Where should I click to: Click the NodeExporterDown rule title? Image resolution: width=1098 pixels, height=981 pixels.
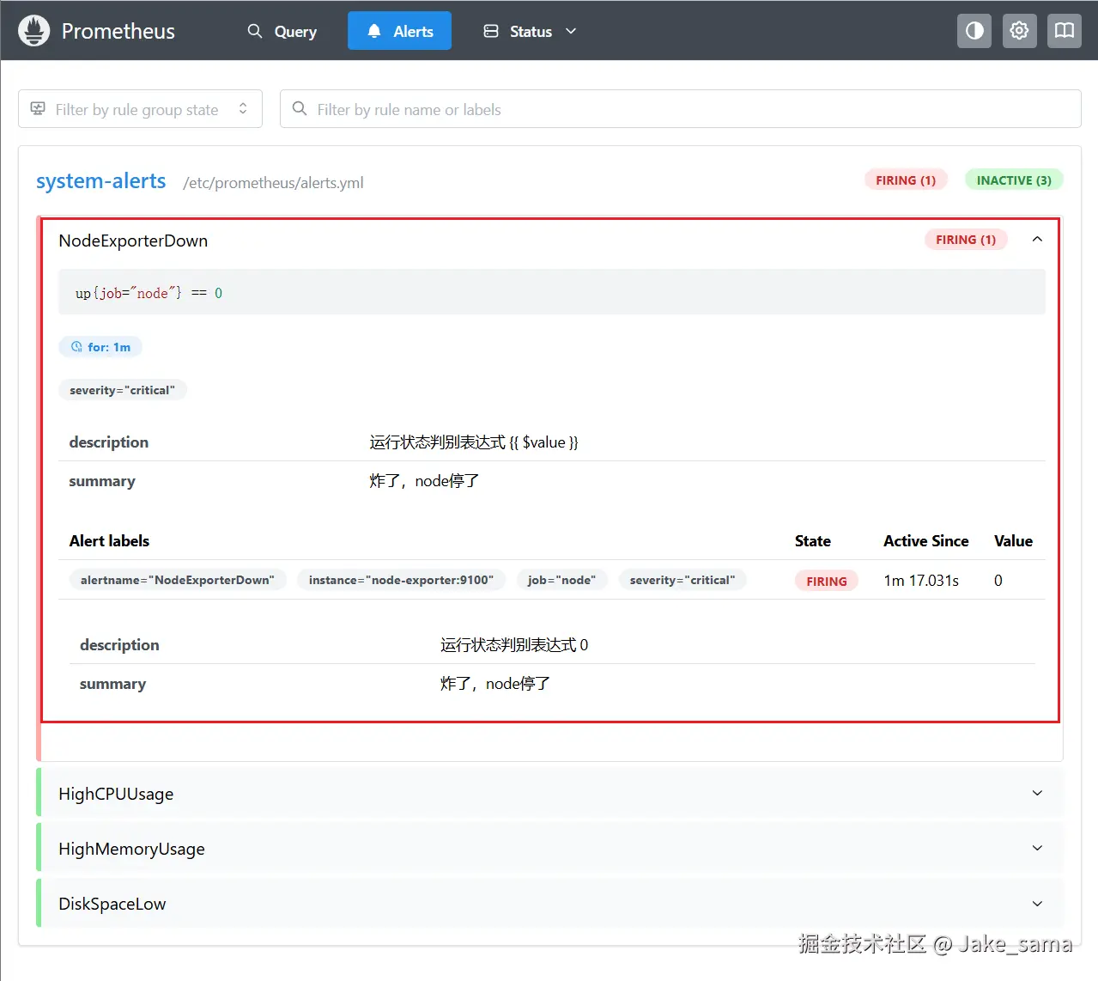point(133,241)
